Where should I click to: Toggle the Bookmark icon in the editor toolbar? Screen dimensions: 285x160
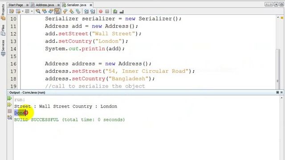[78, 12]
